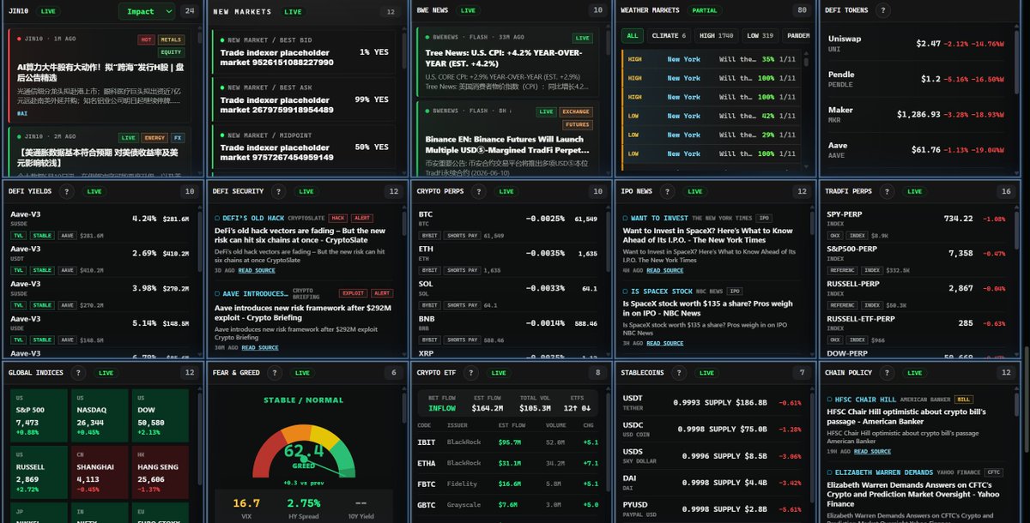Open the BTC perps row
This screenshot has height=523, width=1030.
pos(508,224)
